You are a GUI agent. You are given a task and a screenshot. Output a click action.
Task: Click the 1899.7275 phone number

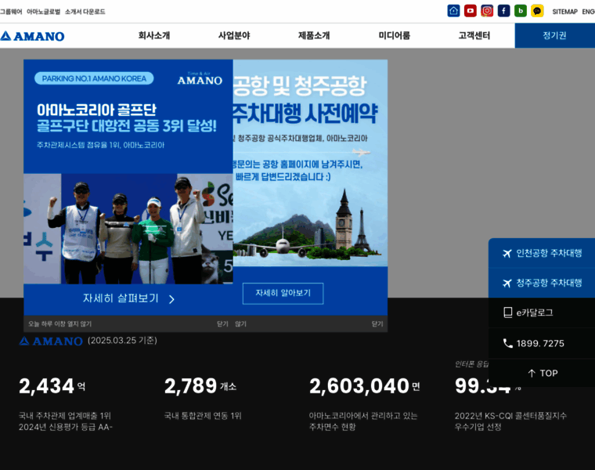point(540,344)
